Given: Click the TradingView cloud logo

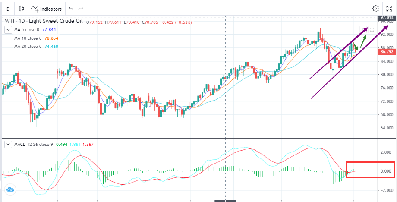Looking at the screenshot, I should (9, 189).
